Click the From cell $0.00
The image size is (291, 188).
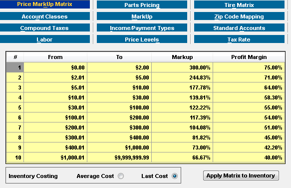[x=55, y=67]
